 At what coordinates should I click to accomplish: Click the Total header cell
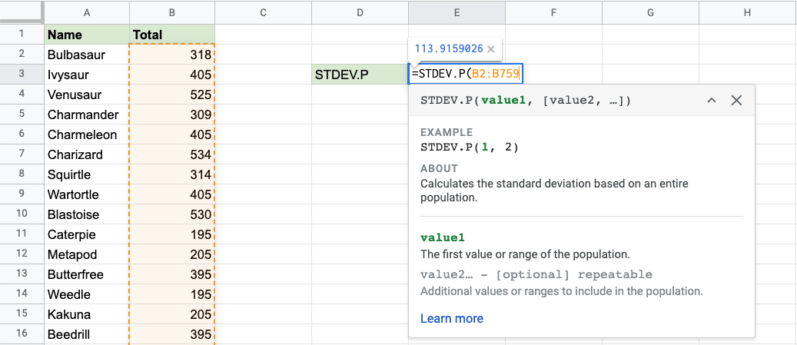[x=171, y=35]
